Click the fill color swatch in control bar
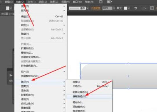This screenshot has width=157, height=112. point(8,8)
